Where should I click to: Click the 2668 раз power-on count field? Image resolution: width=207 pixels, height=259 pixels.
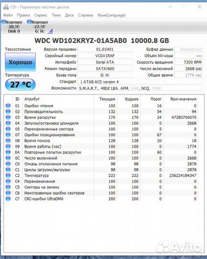click(188, 69)
